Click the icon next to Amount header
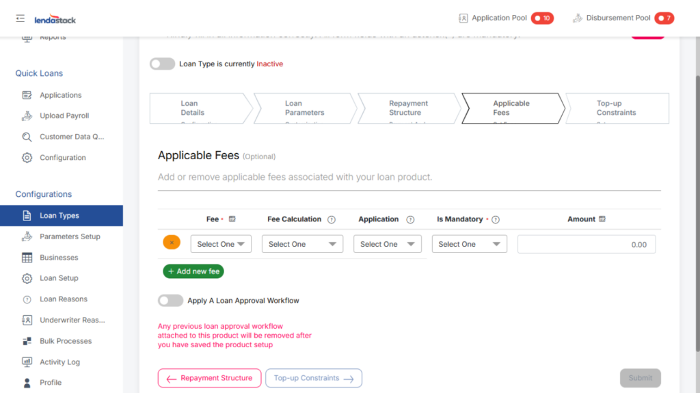Screen dimensions: 700x393 tap(602, 219)
